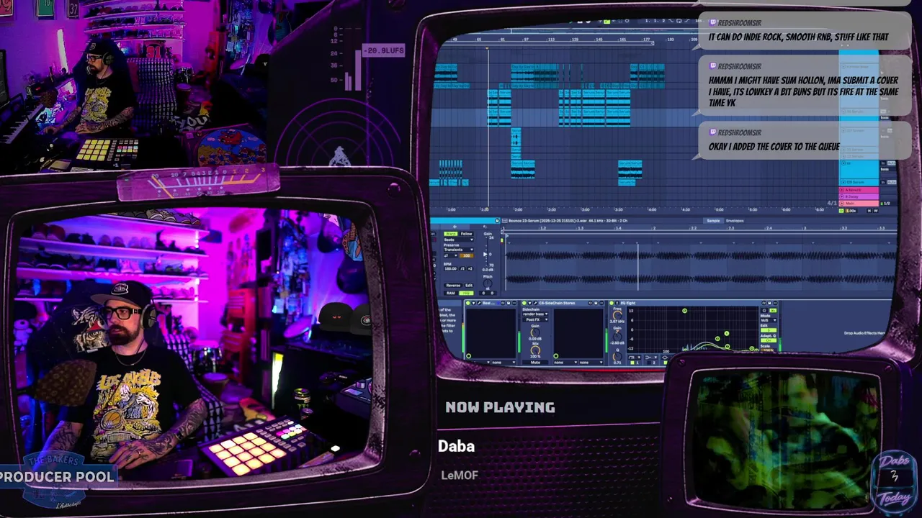Image resolution: width=922 pixels, height=518 pixels.
Task: Halve tempo with the /2 button
Action: click(462, 268)
